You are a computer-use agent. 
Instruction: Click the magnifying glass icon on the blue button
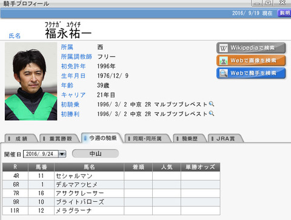pos(224,73)
